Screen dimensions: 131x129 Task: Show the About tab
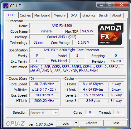[117, 15]
